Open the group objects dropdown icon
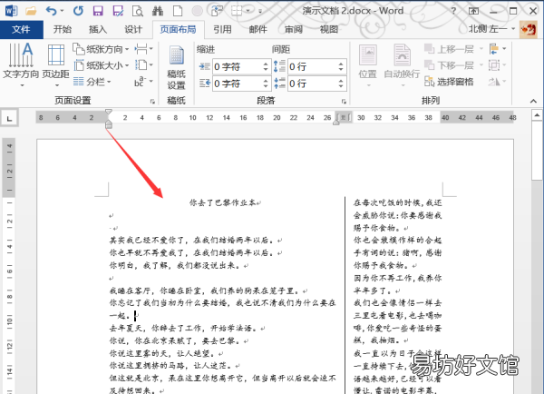Screen dimensions: 544x394 pos(498,65)
